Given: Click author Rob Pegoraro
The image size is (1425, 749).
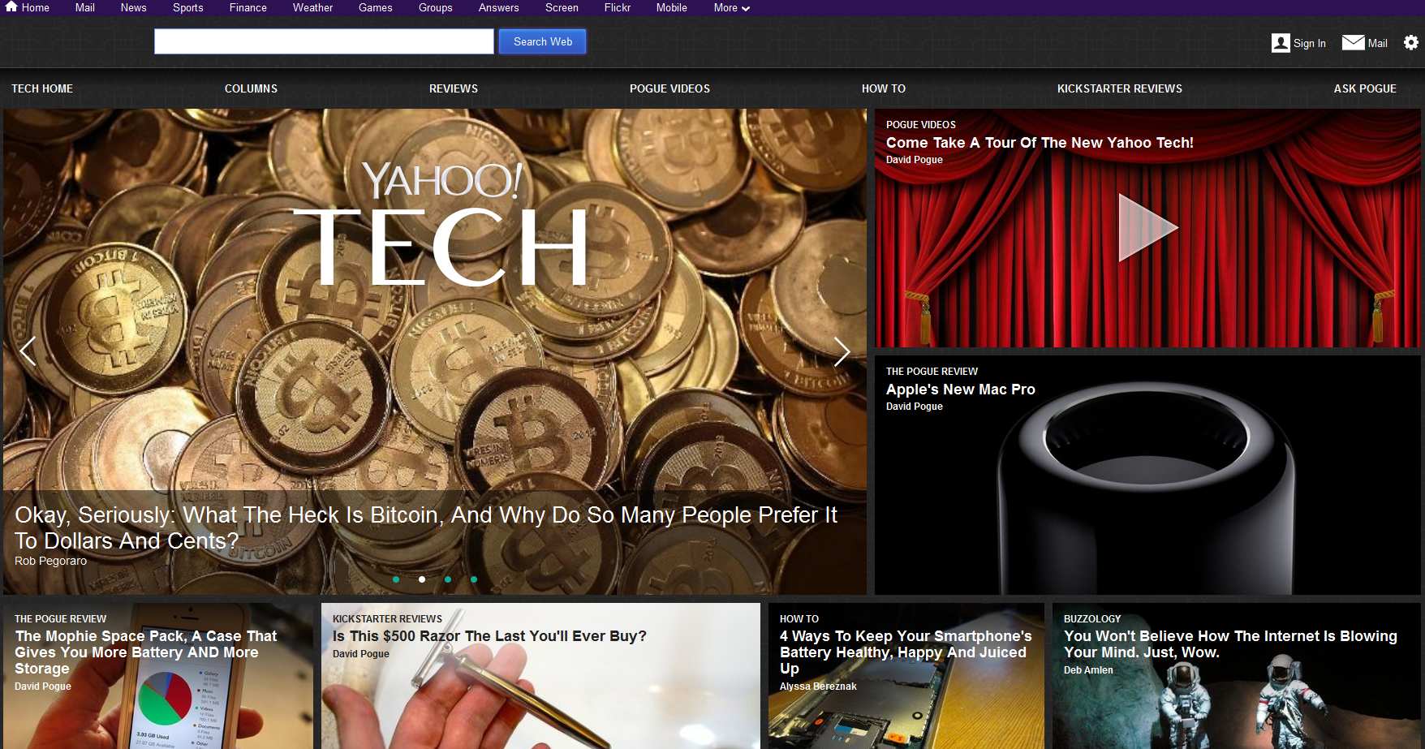Looking at the screenshot, I should click(50, 561).
